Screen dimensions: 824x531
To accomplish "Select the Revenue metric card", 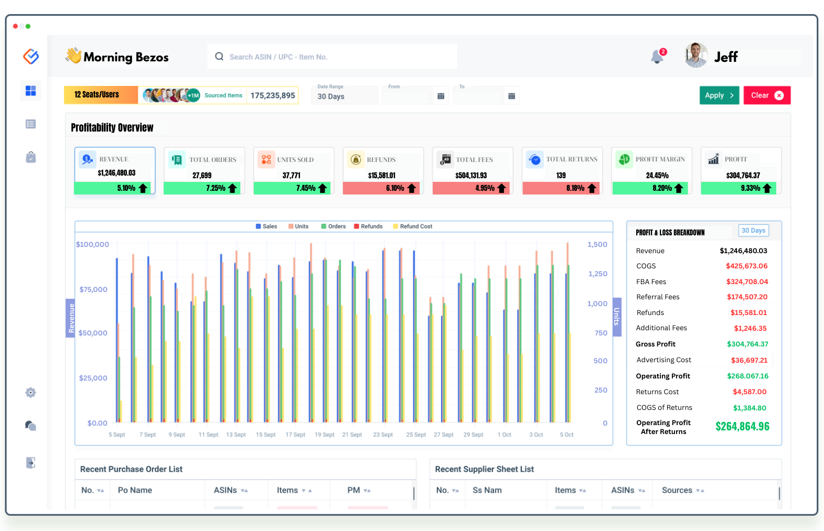I will (115, 171).
